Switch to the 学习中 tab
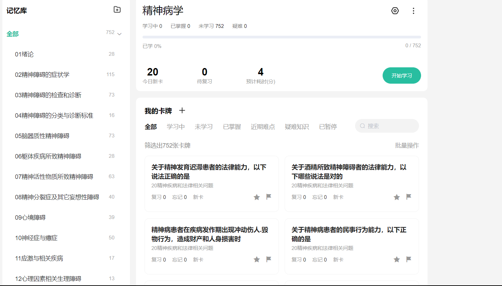This screenshot has width=502, height=286. 176,127
